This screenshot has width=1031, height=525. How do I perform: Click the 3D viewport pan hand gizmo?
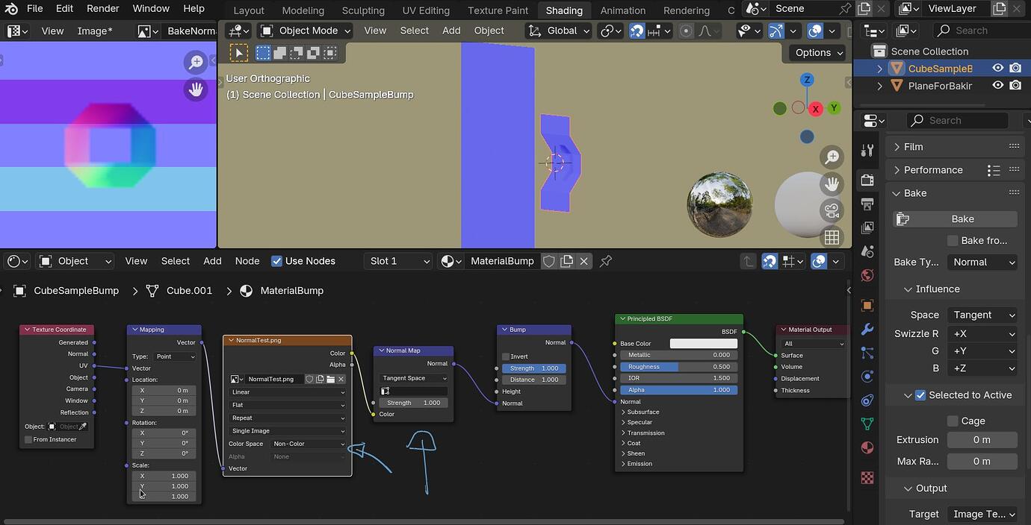click(x=832, y=183)
